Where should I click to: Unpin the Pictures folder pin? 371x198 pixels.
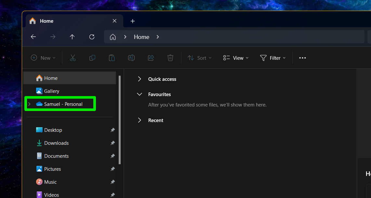tap(113, 169)
